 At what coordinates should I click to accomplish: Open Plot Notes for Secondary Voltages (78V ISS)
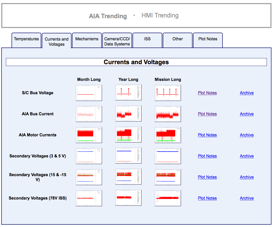tap(207, 198)
